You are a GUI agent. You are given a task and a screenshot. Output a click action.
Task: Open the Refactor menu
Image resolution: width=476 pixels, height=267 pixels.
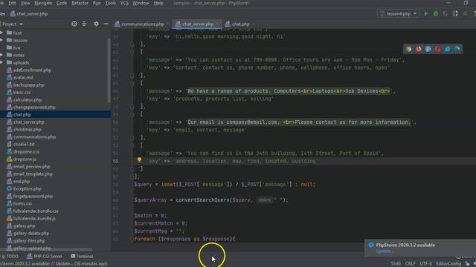(80, 3)
